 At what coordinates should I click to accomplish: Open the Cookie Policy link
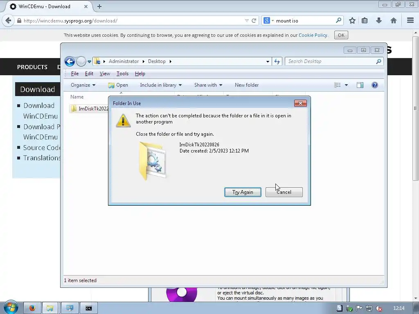[x=313, y=35]
